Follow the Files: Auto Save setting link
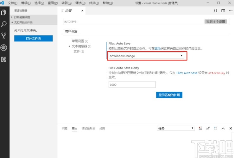Image resolution: width=234 pixels, height=158 pixels. point(187,73)
